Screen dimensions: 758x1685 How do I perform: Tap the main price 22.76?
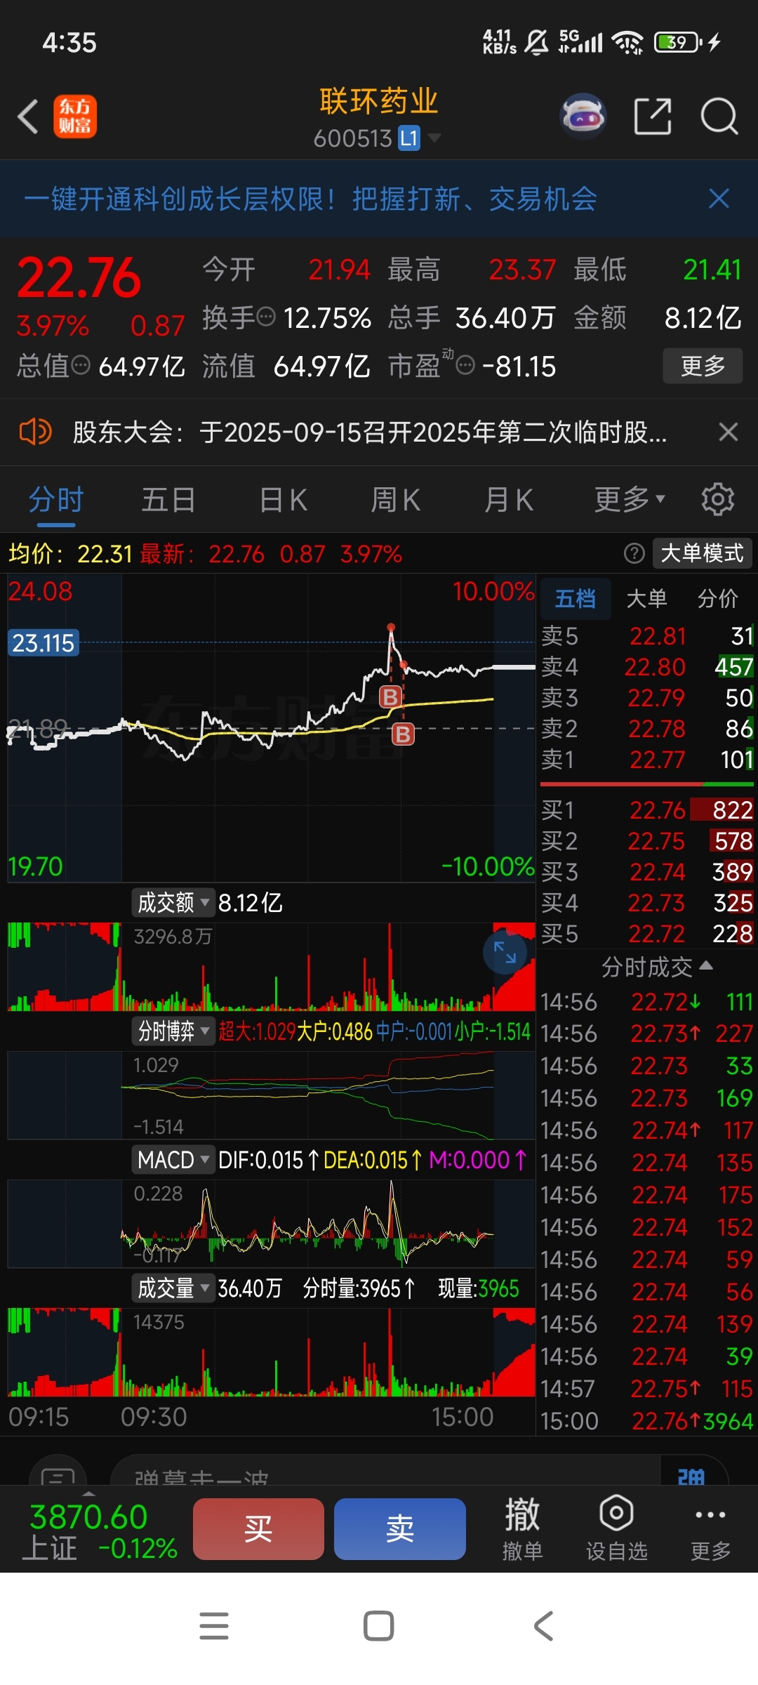[x=79, y=277]
